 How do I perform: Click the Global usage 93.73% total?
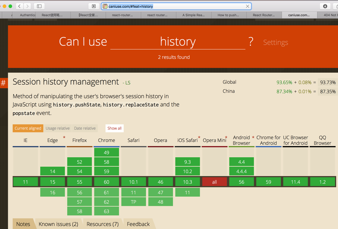[x=328, y=82]
